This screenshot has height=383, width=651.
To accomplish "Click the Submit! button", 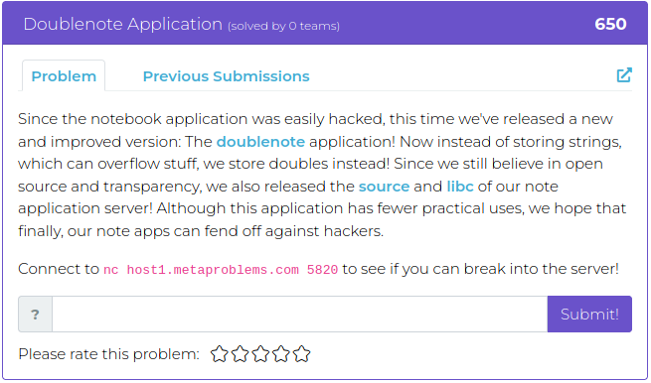I will tap(589, 315).
